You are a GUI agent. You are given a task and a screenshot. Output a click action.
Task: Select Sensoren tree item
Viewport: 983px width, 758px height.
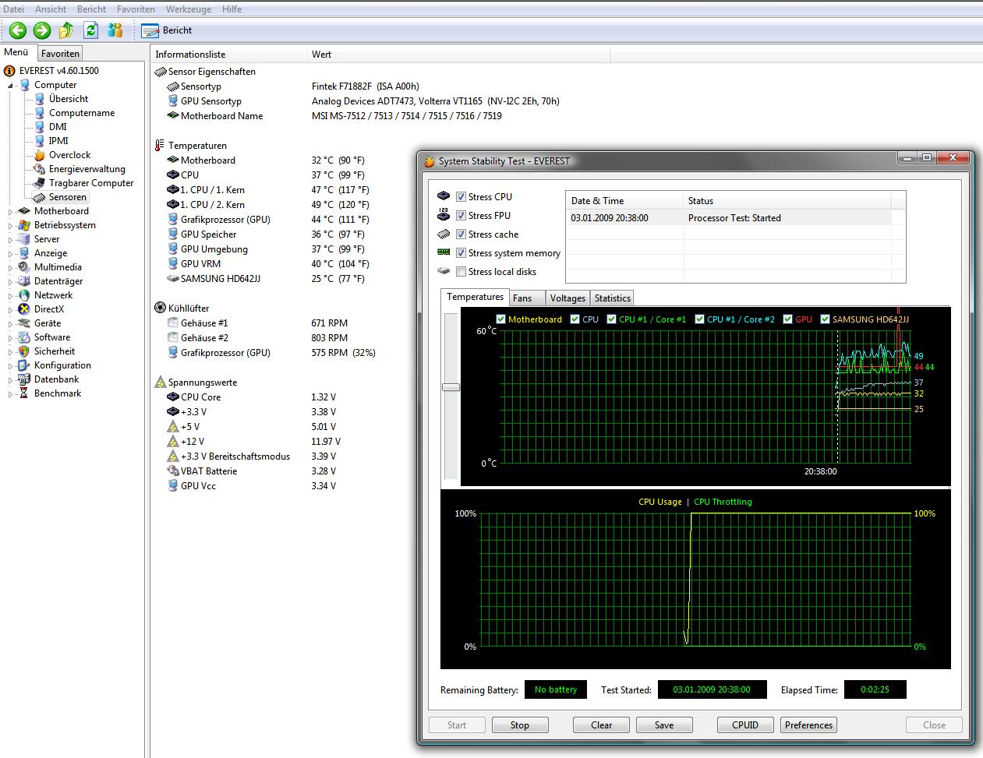click(68, 197)
